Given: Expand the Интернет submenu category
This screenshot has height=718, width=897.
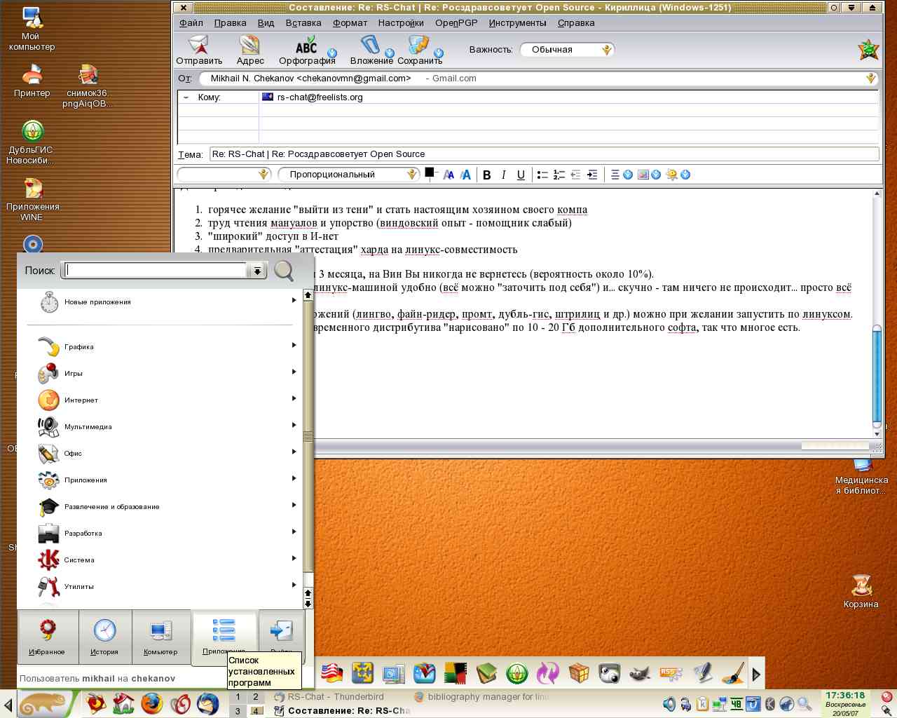Looking at the screenshot, I should pos(81,400).
